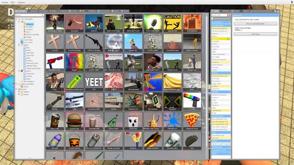The image size is (294, 165).
Task: Choose the Chocolate Milk glass icon
Action: click(x=94, y=121)
